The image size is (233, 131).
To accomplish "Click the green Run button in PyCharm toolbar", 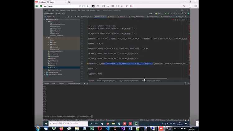I will (165, 14).
